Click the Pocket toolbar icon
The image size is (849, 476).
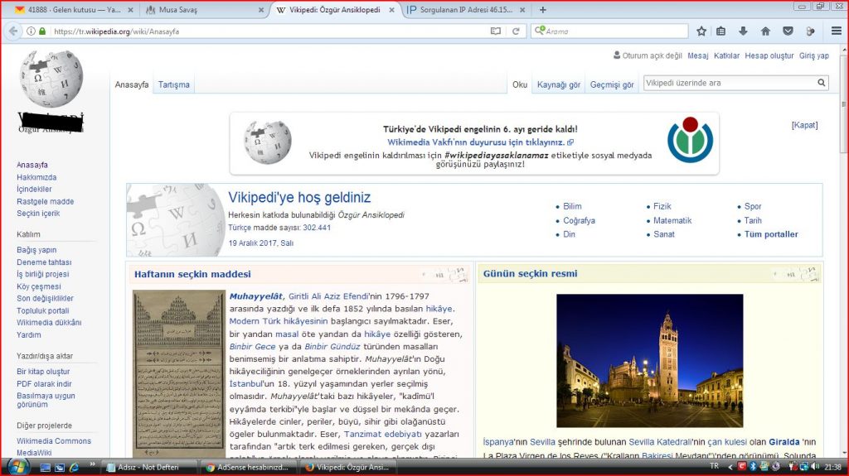click(788, 31)
